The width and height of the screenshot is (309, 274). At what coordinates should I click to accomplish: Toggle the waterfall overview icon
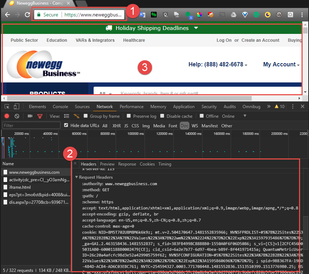coord(77,116)
